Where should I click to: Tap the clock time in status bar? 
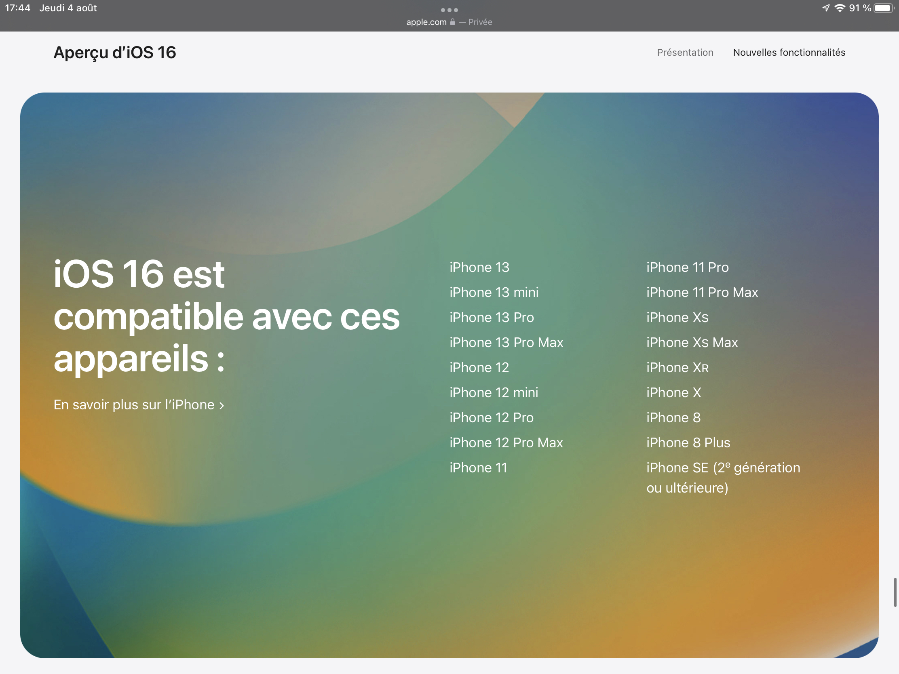tap(17, 8)
